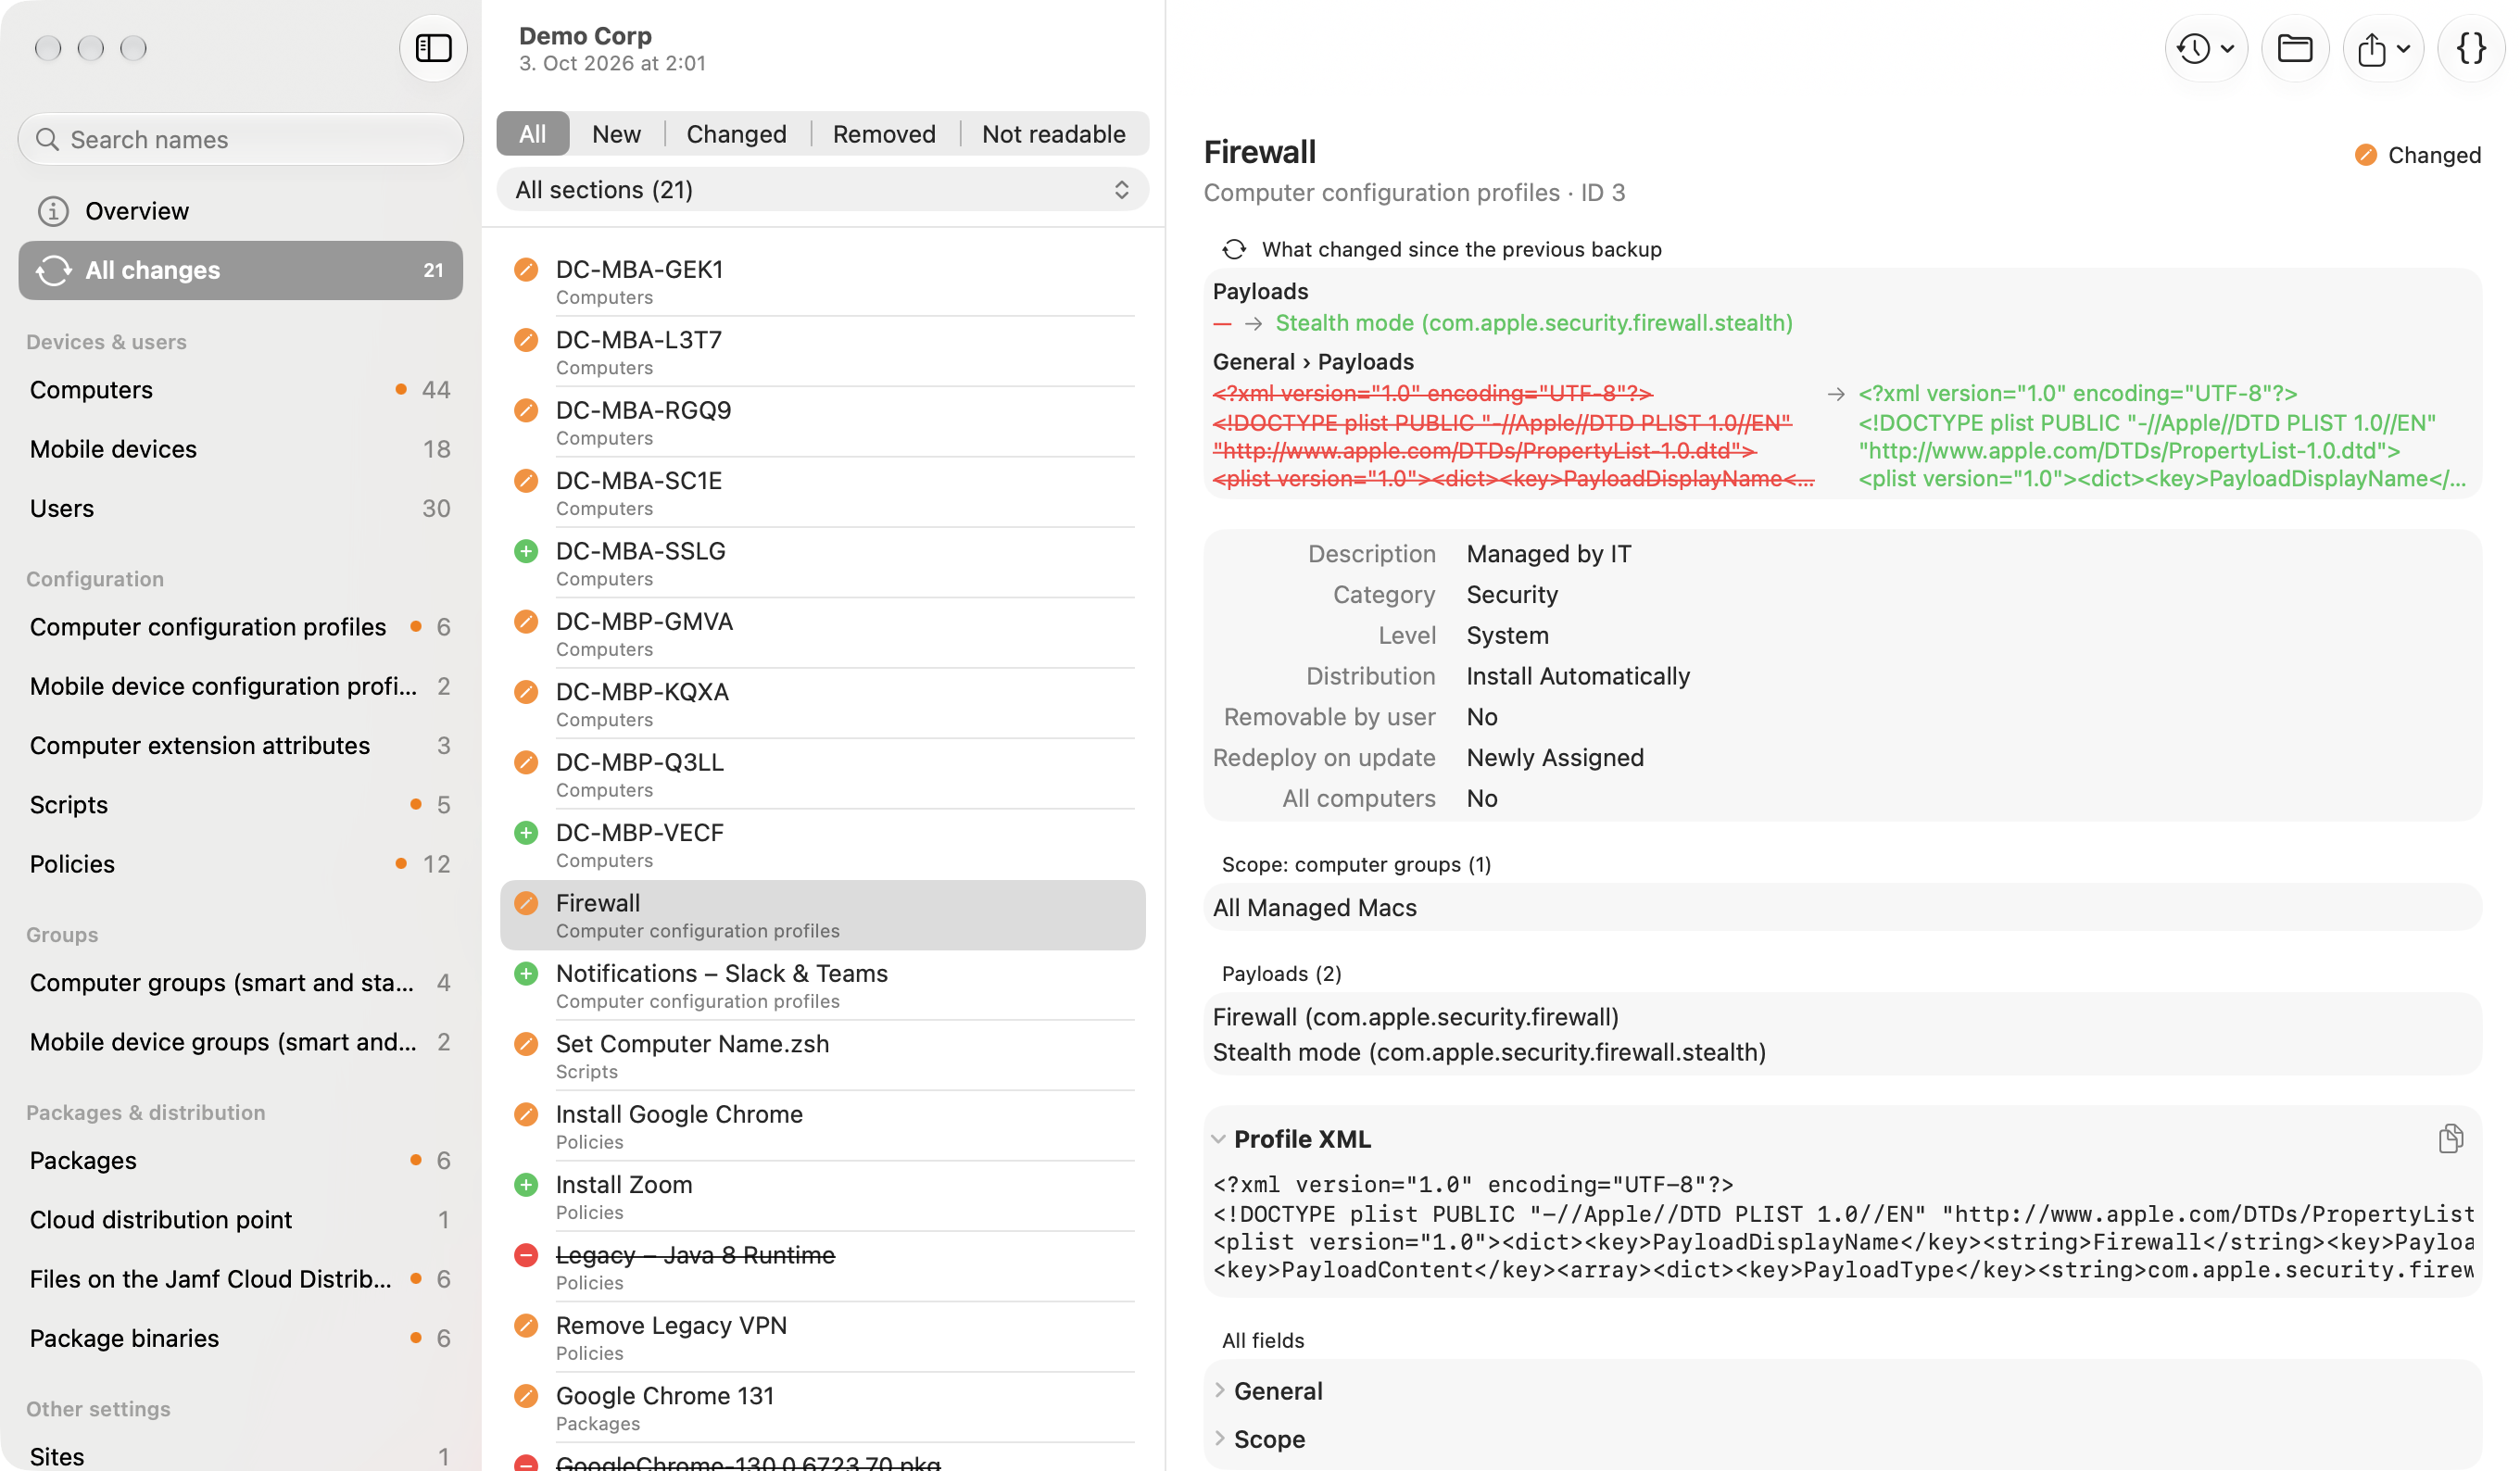
Task: Select Notifications – Slack & Teams entry
Action: (822, 986)
